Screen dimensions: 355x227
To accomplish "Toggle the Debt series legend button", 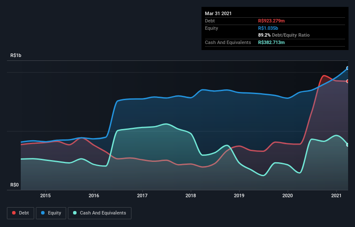I will [x=21, y=213].
